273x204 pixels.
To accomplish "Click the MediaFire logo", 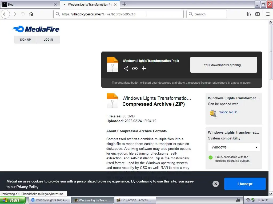I will pos(36,29).
